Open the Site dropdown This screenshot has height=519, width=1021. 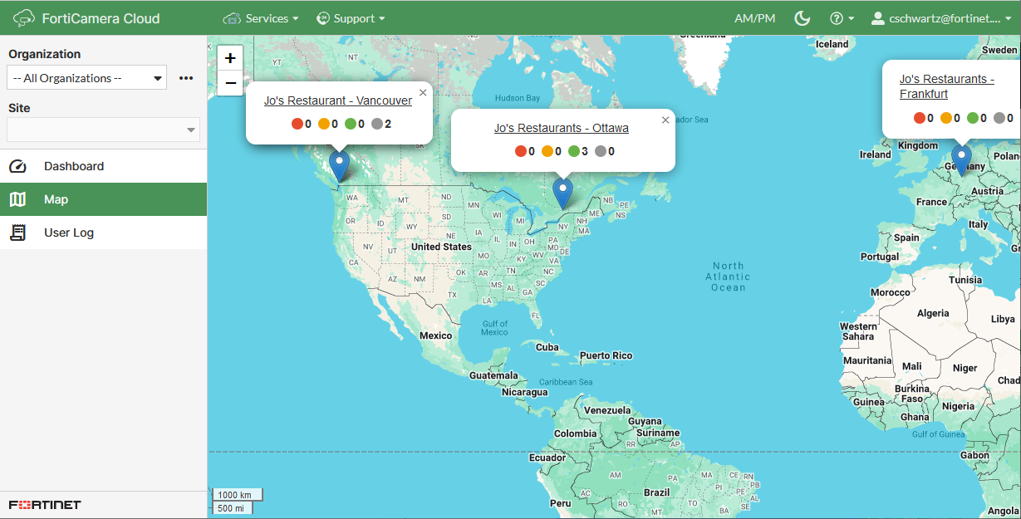[103, 130]
